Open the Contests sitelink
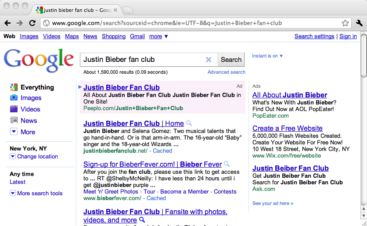 pyautogui.click(x=225, y=192)
